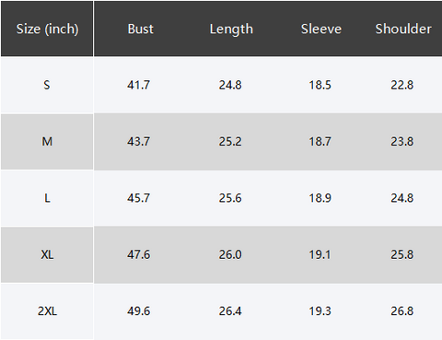Click the 19.1 sleeve value
This screenshot has height=340, width=442.
320,254
